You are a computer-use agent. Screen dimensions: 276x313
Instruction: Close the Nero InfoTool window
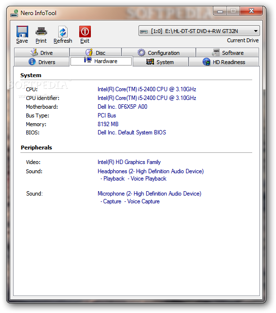(251, 11)
